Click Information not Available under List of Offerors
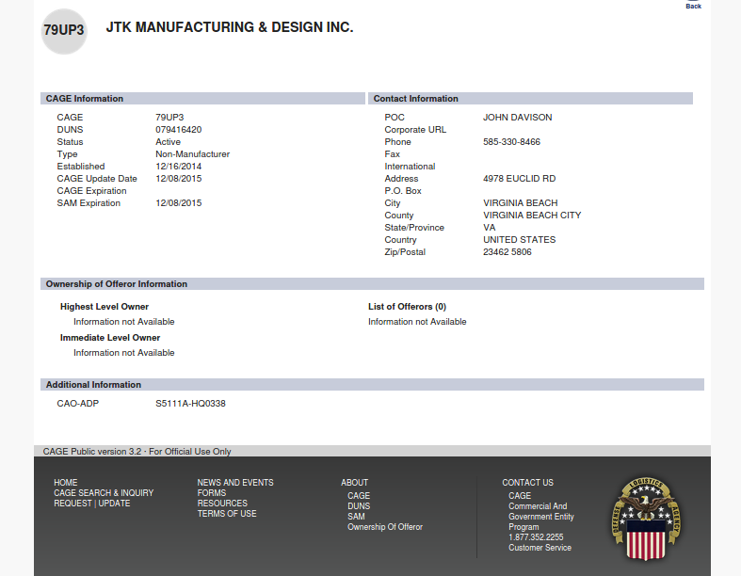741x576 pixels. point(417,322)
